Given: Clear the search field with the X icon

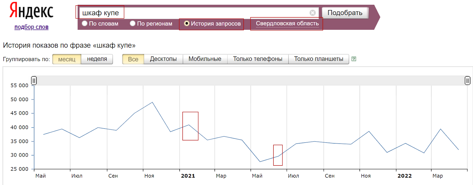Looking at the screenshot, I should click(x=312, y=13).
